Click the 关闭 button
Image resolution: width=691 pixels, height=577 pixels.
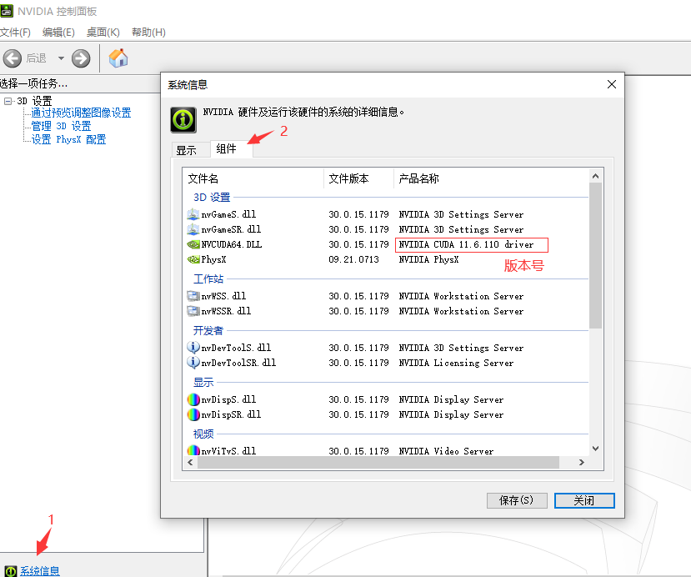[x=584, y=501]
